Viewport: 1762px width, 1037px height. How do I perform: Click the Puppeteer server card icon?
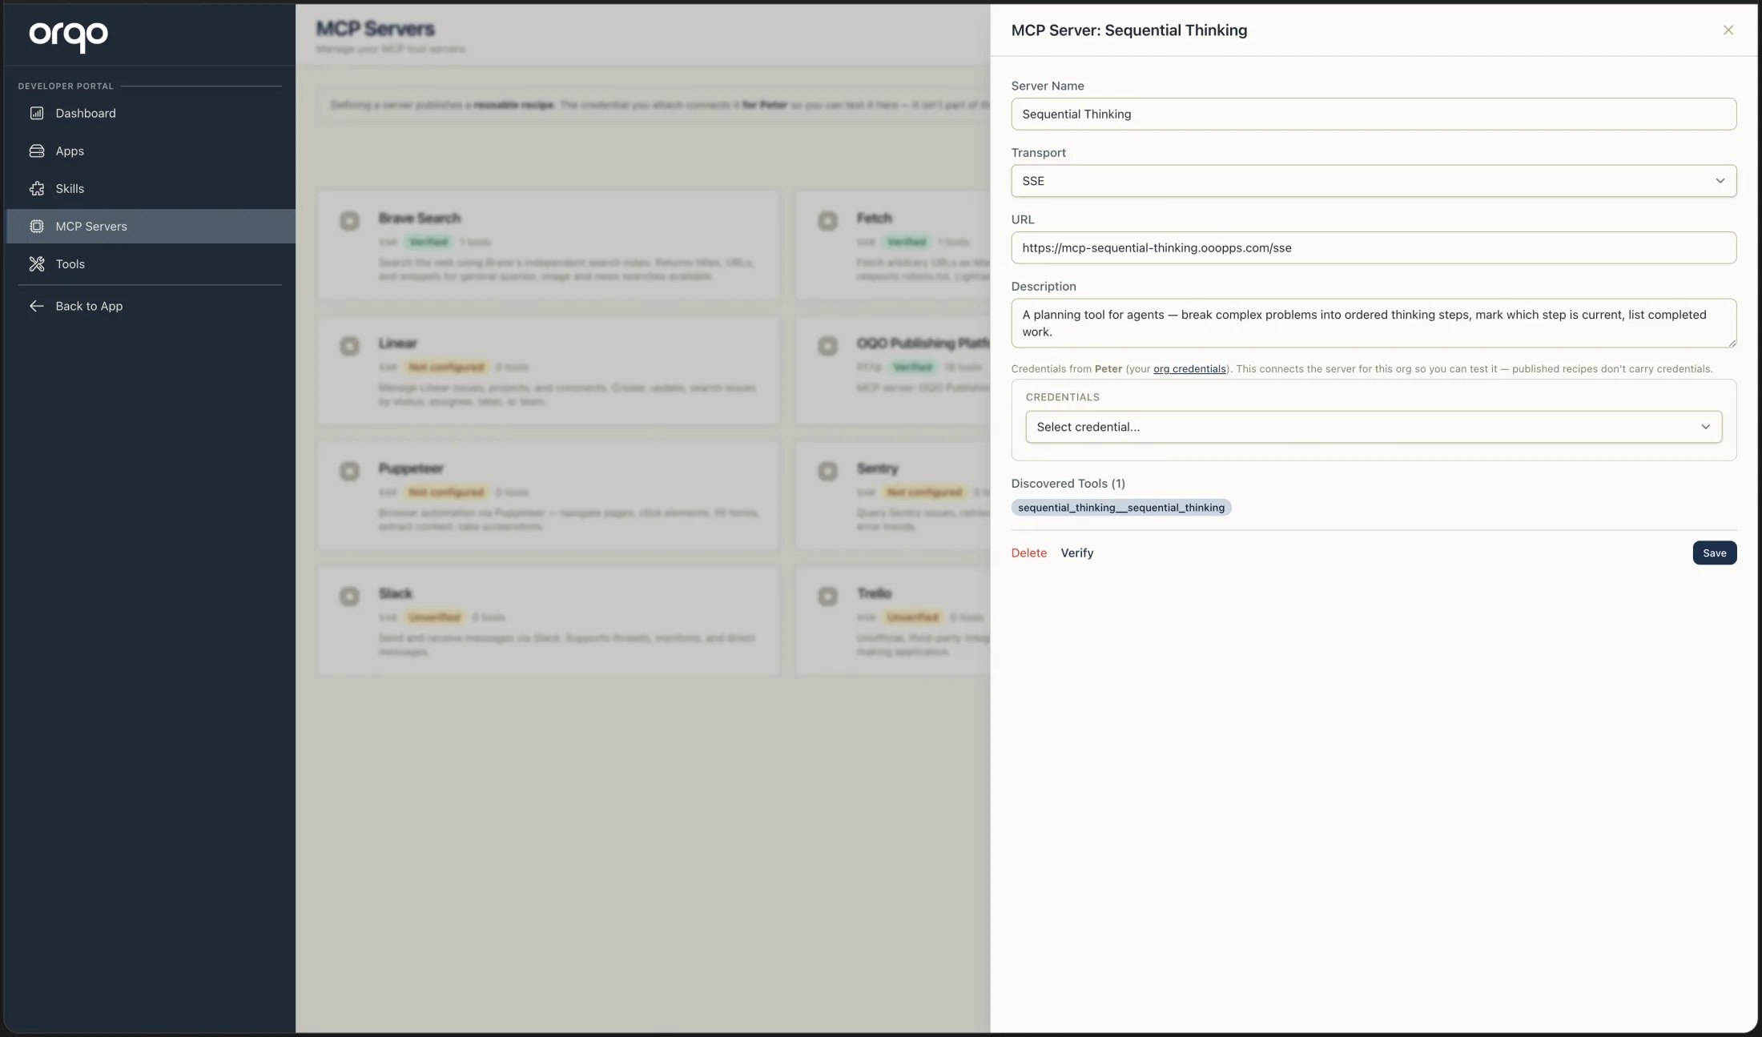[349, 471]
